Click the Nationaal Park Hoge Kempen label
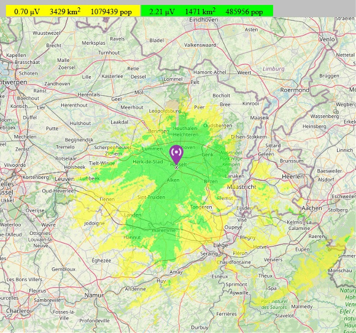The height and width of the screenshot is (333, 356). tap(231, 159)
